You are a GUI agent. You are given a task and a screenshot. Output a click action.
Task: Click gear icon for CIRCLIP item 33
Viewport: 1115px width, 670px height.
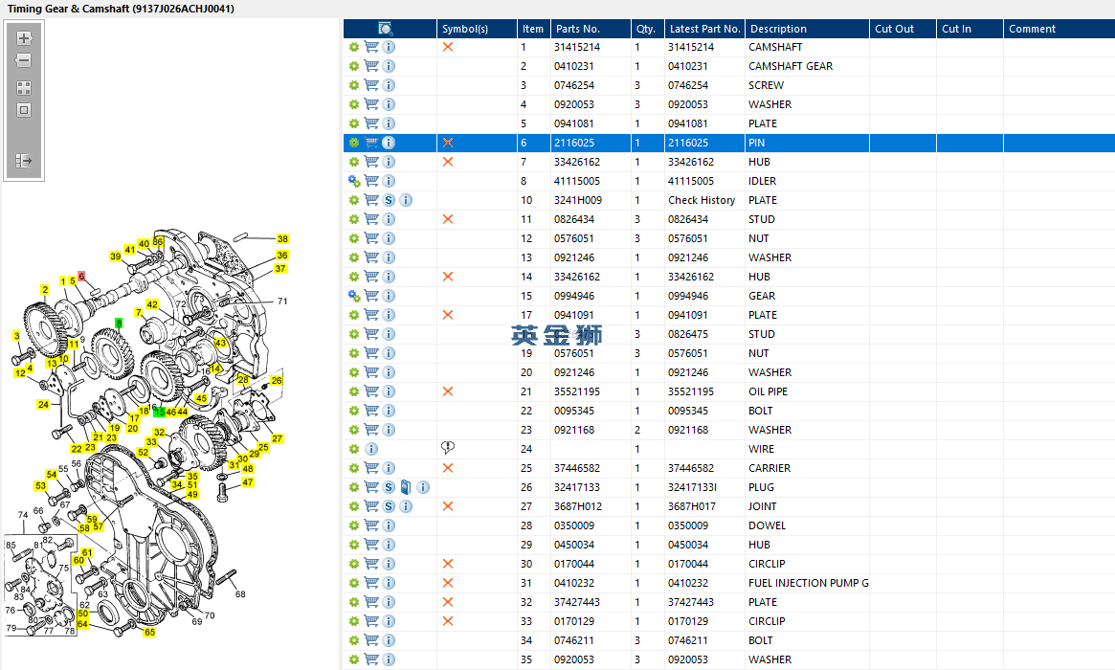click(353, 621)
